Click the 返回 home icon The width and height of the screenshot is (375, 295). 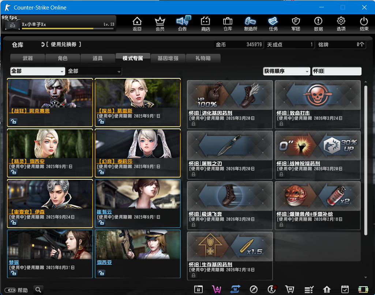137,24
